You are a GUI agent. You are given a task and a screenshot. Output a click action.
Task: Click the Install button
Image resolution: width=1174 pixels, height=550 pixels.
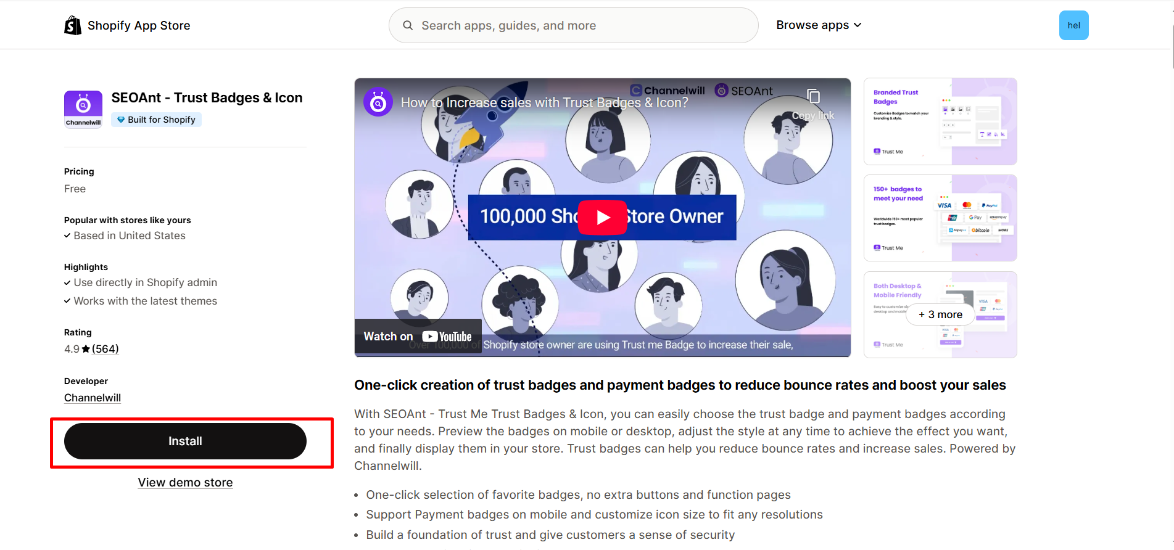(x=185, y=441)
